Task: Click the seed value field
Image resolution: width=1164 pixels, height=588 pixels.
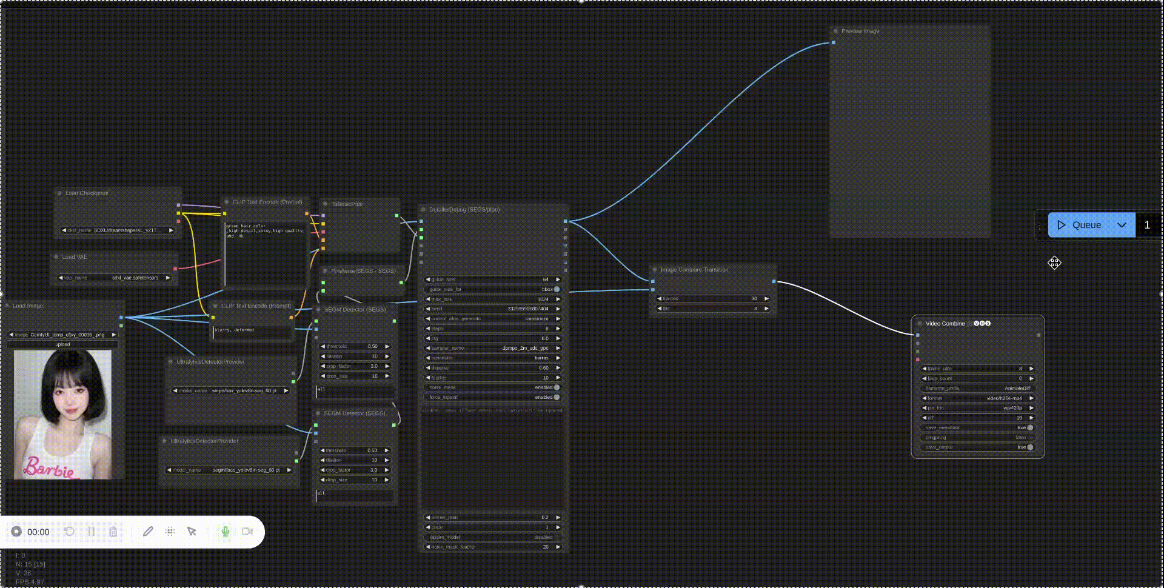Action: coord(493,309)
